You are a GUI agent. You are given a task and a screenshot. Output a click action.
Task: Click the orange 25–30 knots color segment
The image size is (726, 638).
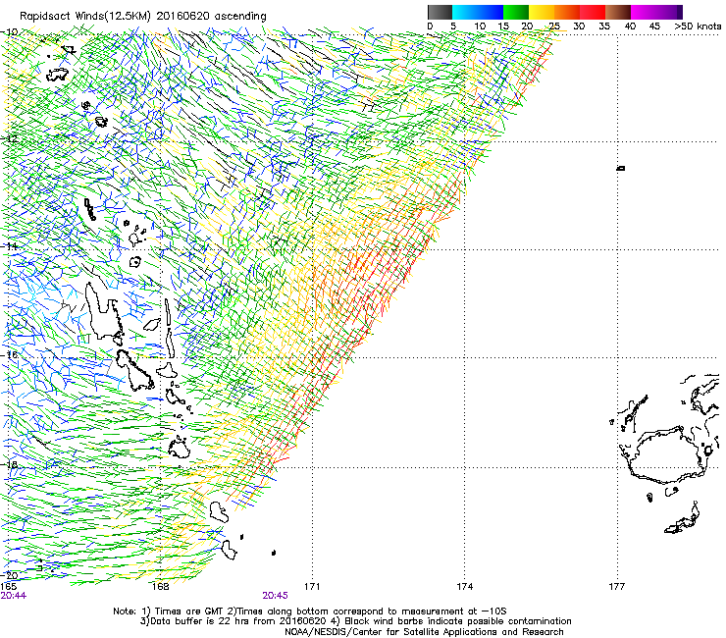pos(567,12)
